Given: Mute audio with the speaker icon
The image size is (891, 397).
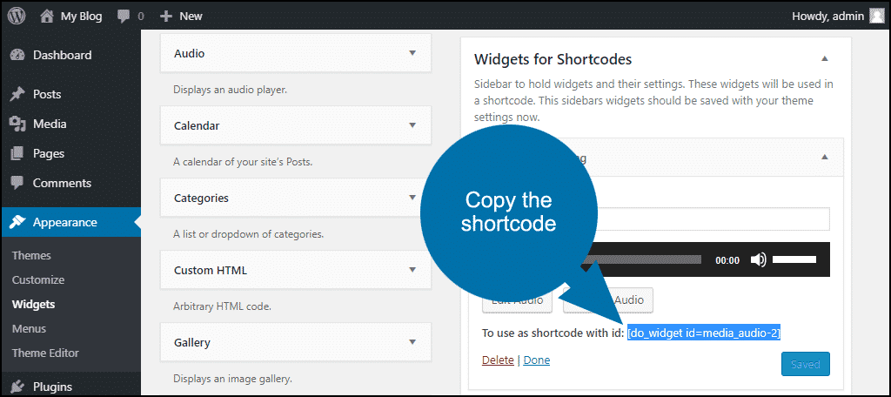Looking at the screenshot, I should pyautogui.click(x=758, y=260).
